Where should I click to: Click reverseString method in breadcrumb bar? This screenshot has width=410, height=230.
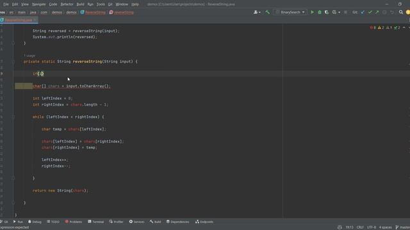click(121, 12)
